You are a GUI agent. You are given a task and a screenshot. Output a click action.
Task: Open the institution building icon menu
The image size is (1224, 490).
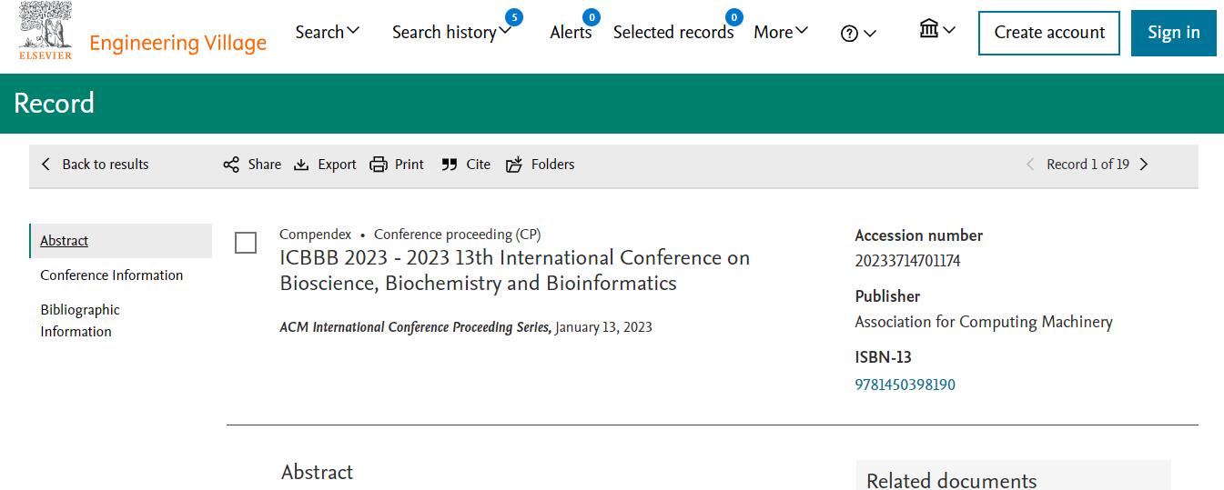[937, 29]
